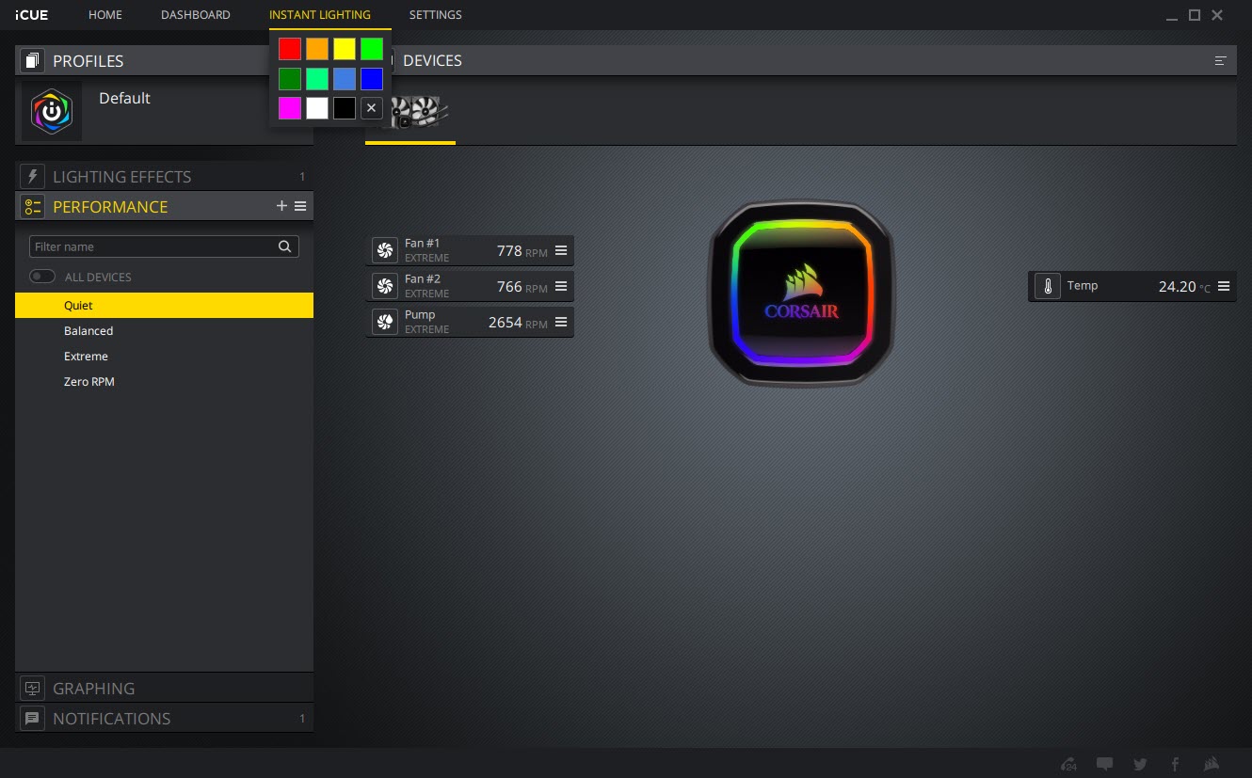Click the Corsair pump head image
This screenshot has height=778, width=1252.
[801, 294]
